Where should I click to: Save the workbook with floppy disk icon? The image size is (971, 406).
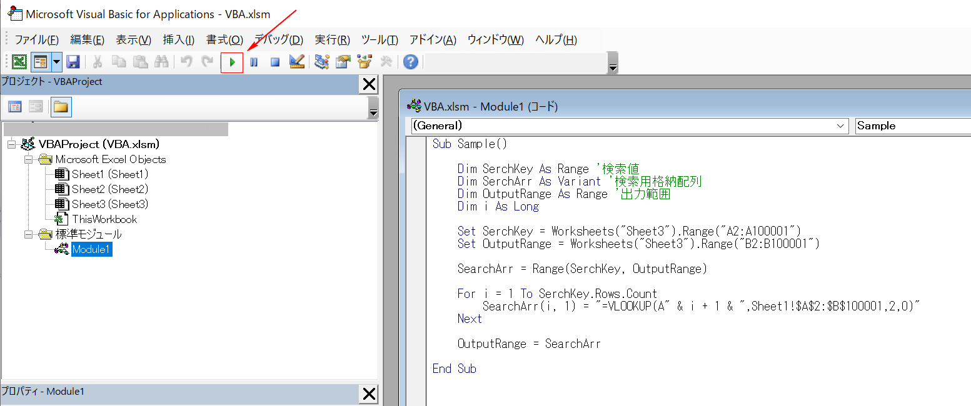coord(73,62)
